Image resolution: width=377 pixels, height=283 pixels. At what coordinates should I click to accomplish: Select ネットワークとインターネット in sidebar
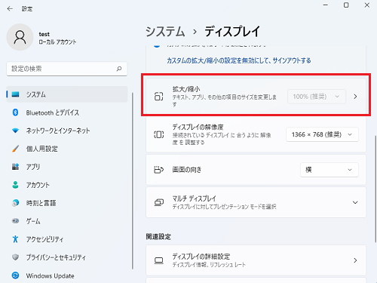[x=67, y=131]
